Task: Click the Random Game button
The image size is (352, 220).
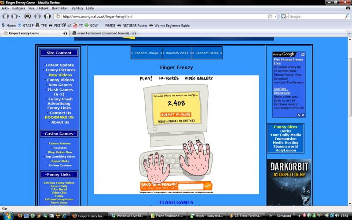Action: pos(207,53)
